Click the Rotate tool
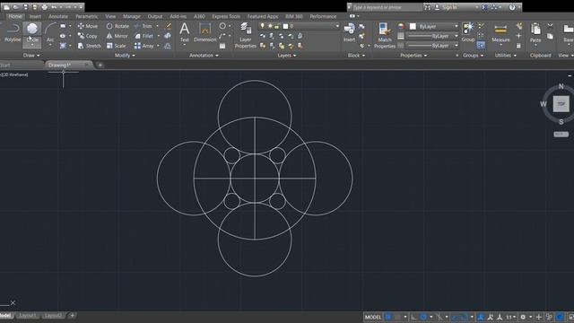Screen dimensions: 574x323 pyautogui.click(x=117, y=26)
